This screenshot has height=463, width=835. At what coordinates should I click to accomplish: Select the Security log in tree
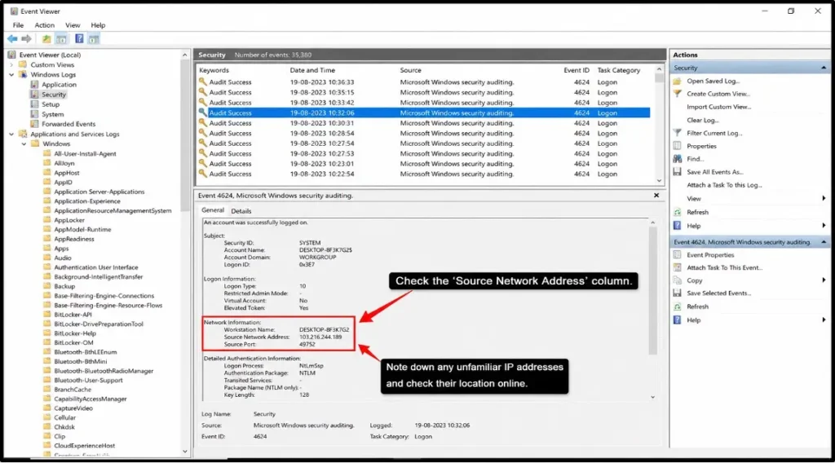pyautogui.click(x=54, y=95)
